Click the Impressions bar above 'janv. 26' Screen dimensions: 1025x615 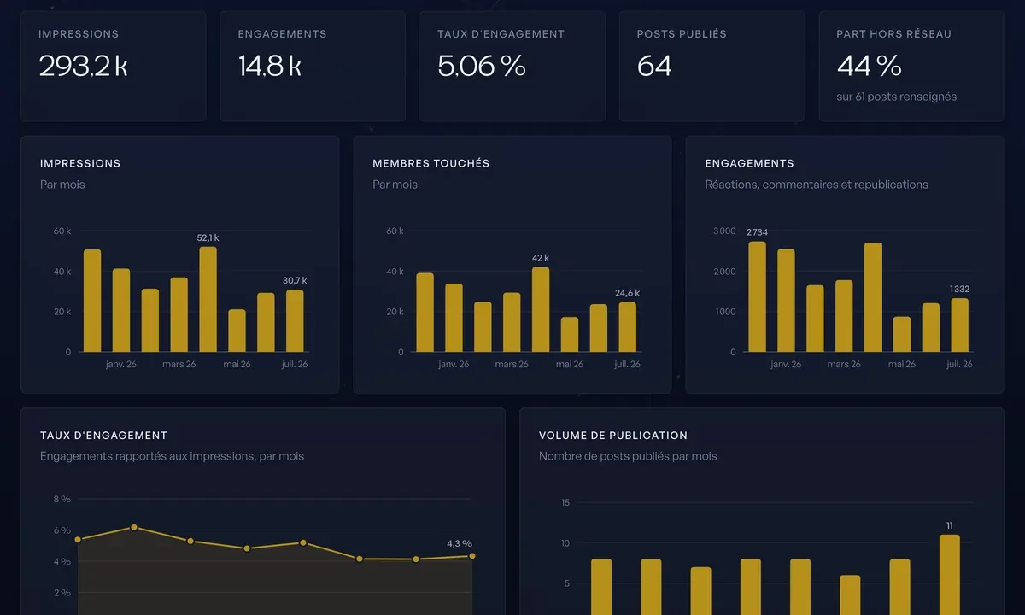click(x=121, y=310)
